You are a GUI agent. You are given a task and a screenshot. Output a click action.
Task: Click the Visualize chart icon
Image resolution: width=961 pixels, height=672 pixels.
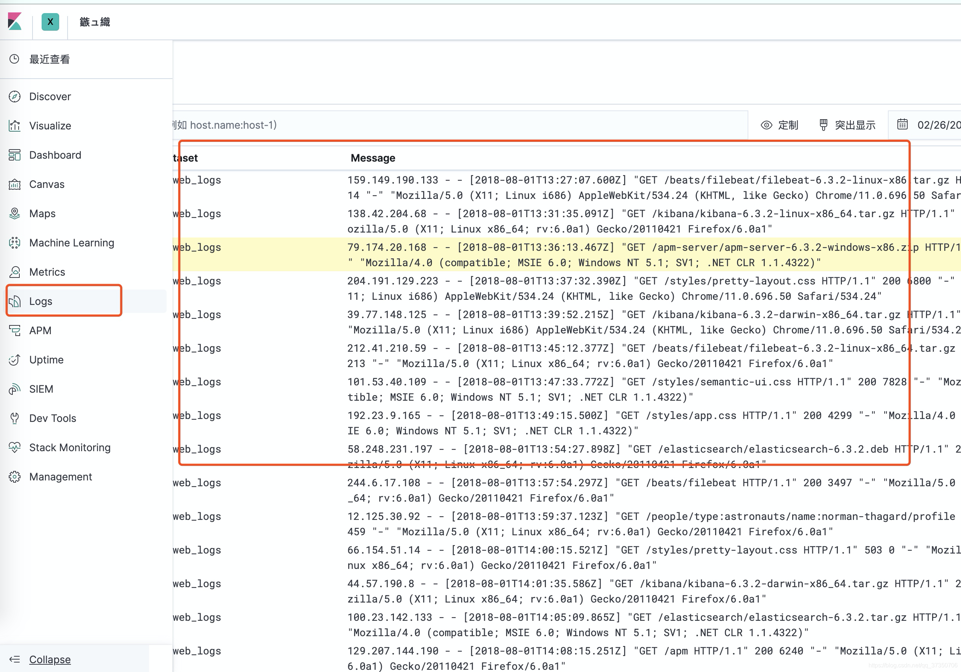coord(15,126)
